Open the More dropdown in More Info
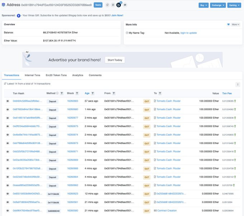The image size is (244, 216). click(x=235, y=24)
